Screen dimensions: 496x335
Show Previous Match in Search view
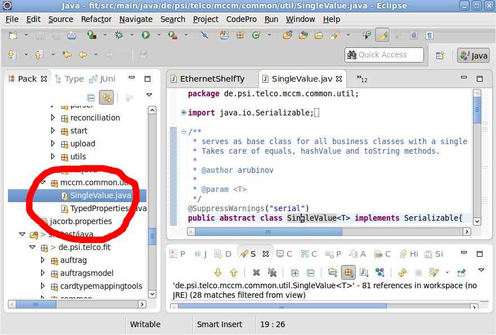pyautogui.click(x=234, y=273)
